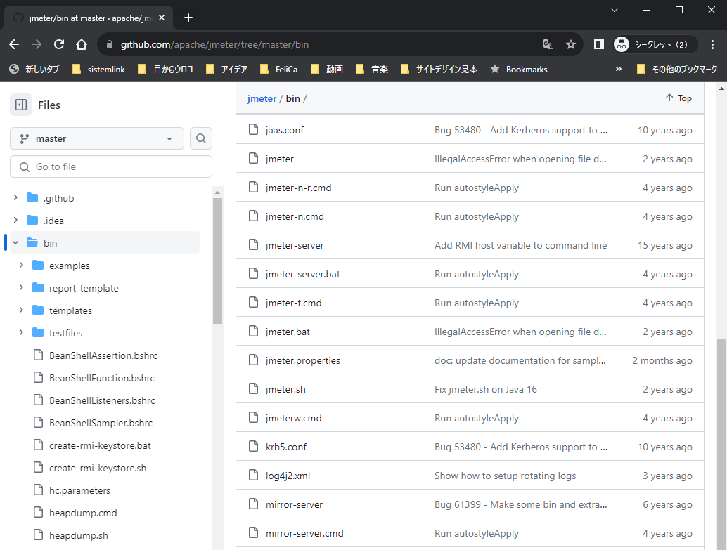This screenshot has width=727, height=550.
Task: Open commit 'Fix jmeter.sh on Java 16'
Action: 485,389
